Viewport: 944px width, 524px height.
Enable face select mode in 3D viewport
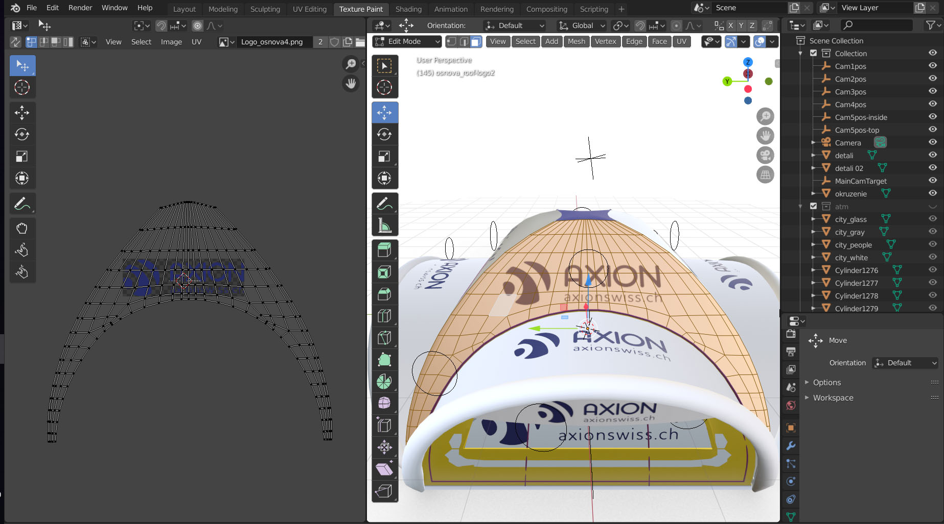[x=476, y=41]
